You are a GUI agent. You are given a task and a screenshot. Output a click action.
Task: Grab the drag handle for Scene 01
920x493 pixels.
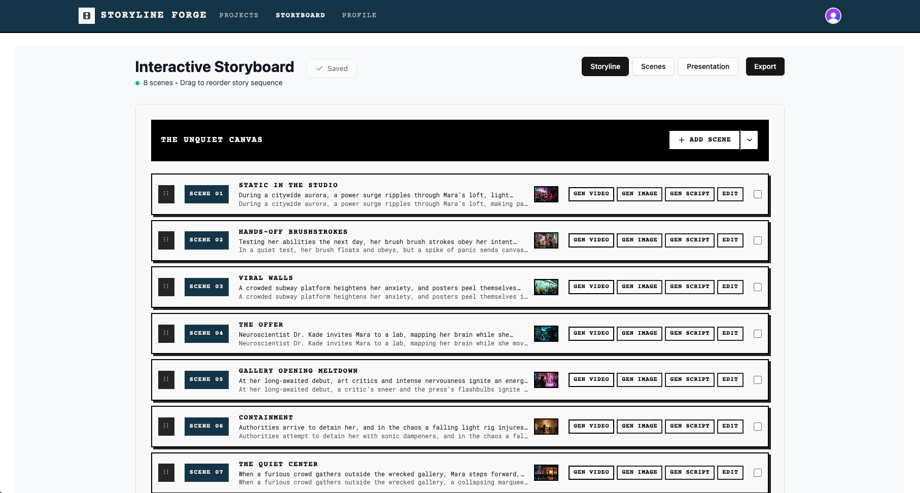point(166,194)
